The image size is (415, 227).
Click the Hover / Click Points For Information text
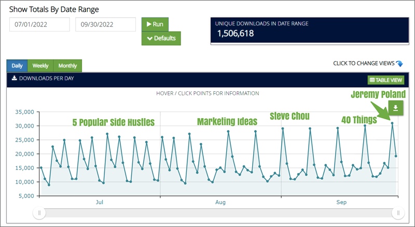(x=208, y=93)
